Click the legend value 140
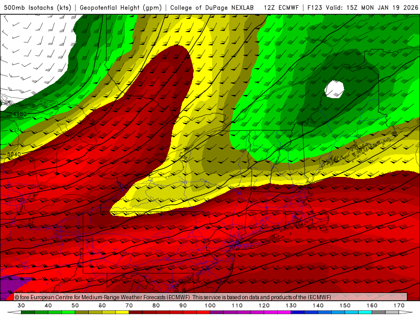This screenshot has width=420, height=315. pos(318,306)
